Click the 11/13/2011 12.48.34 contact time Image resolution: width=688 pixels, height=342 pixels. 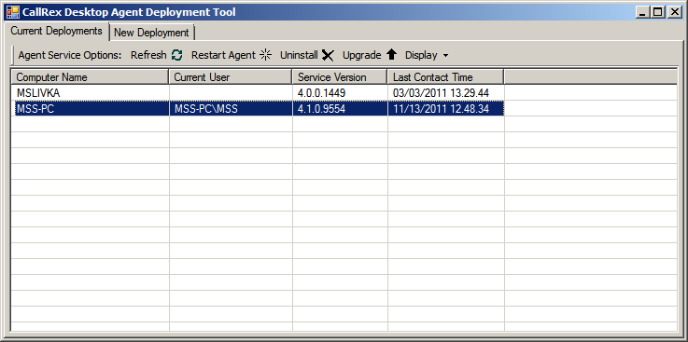pos(446,109)
